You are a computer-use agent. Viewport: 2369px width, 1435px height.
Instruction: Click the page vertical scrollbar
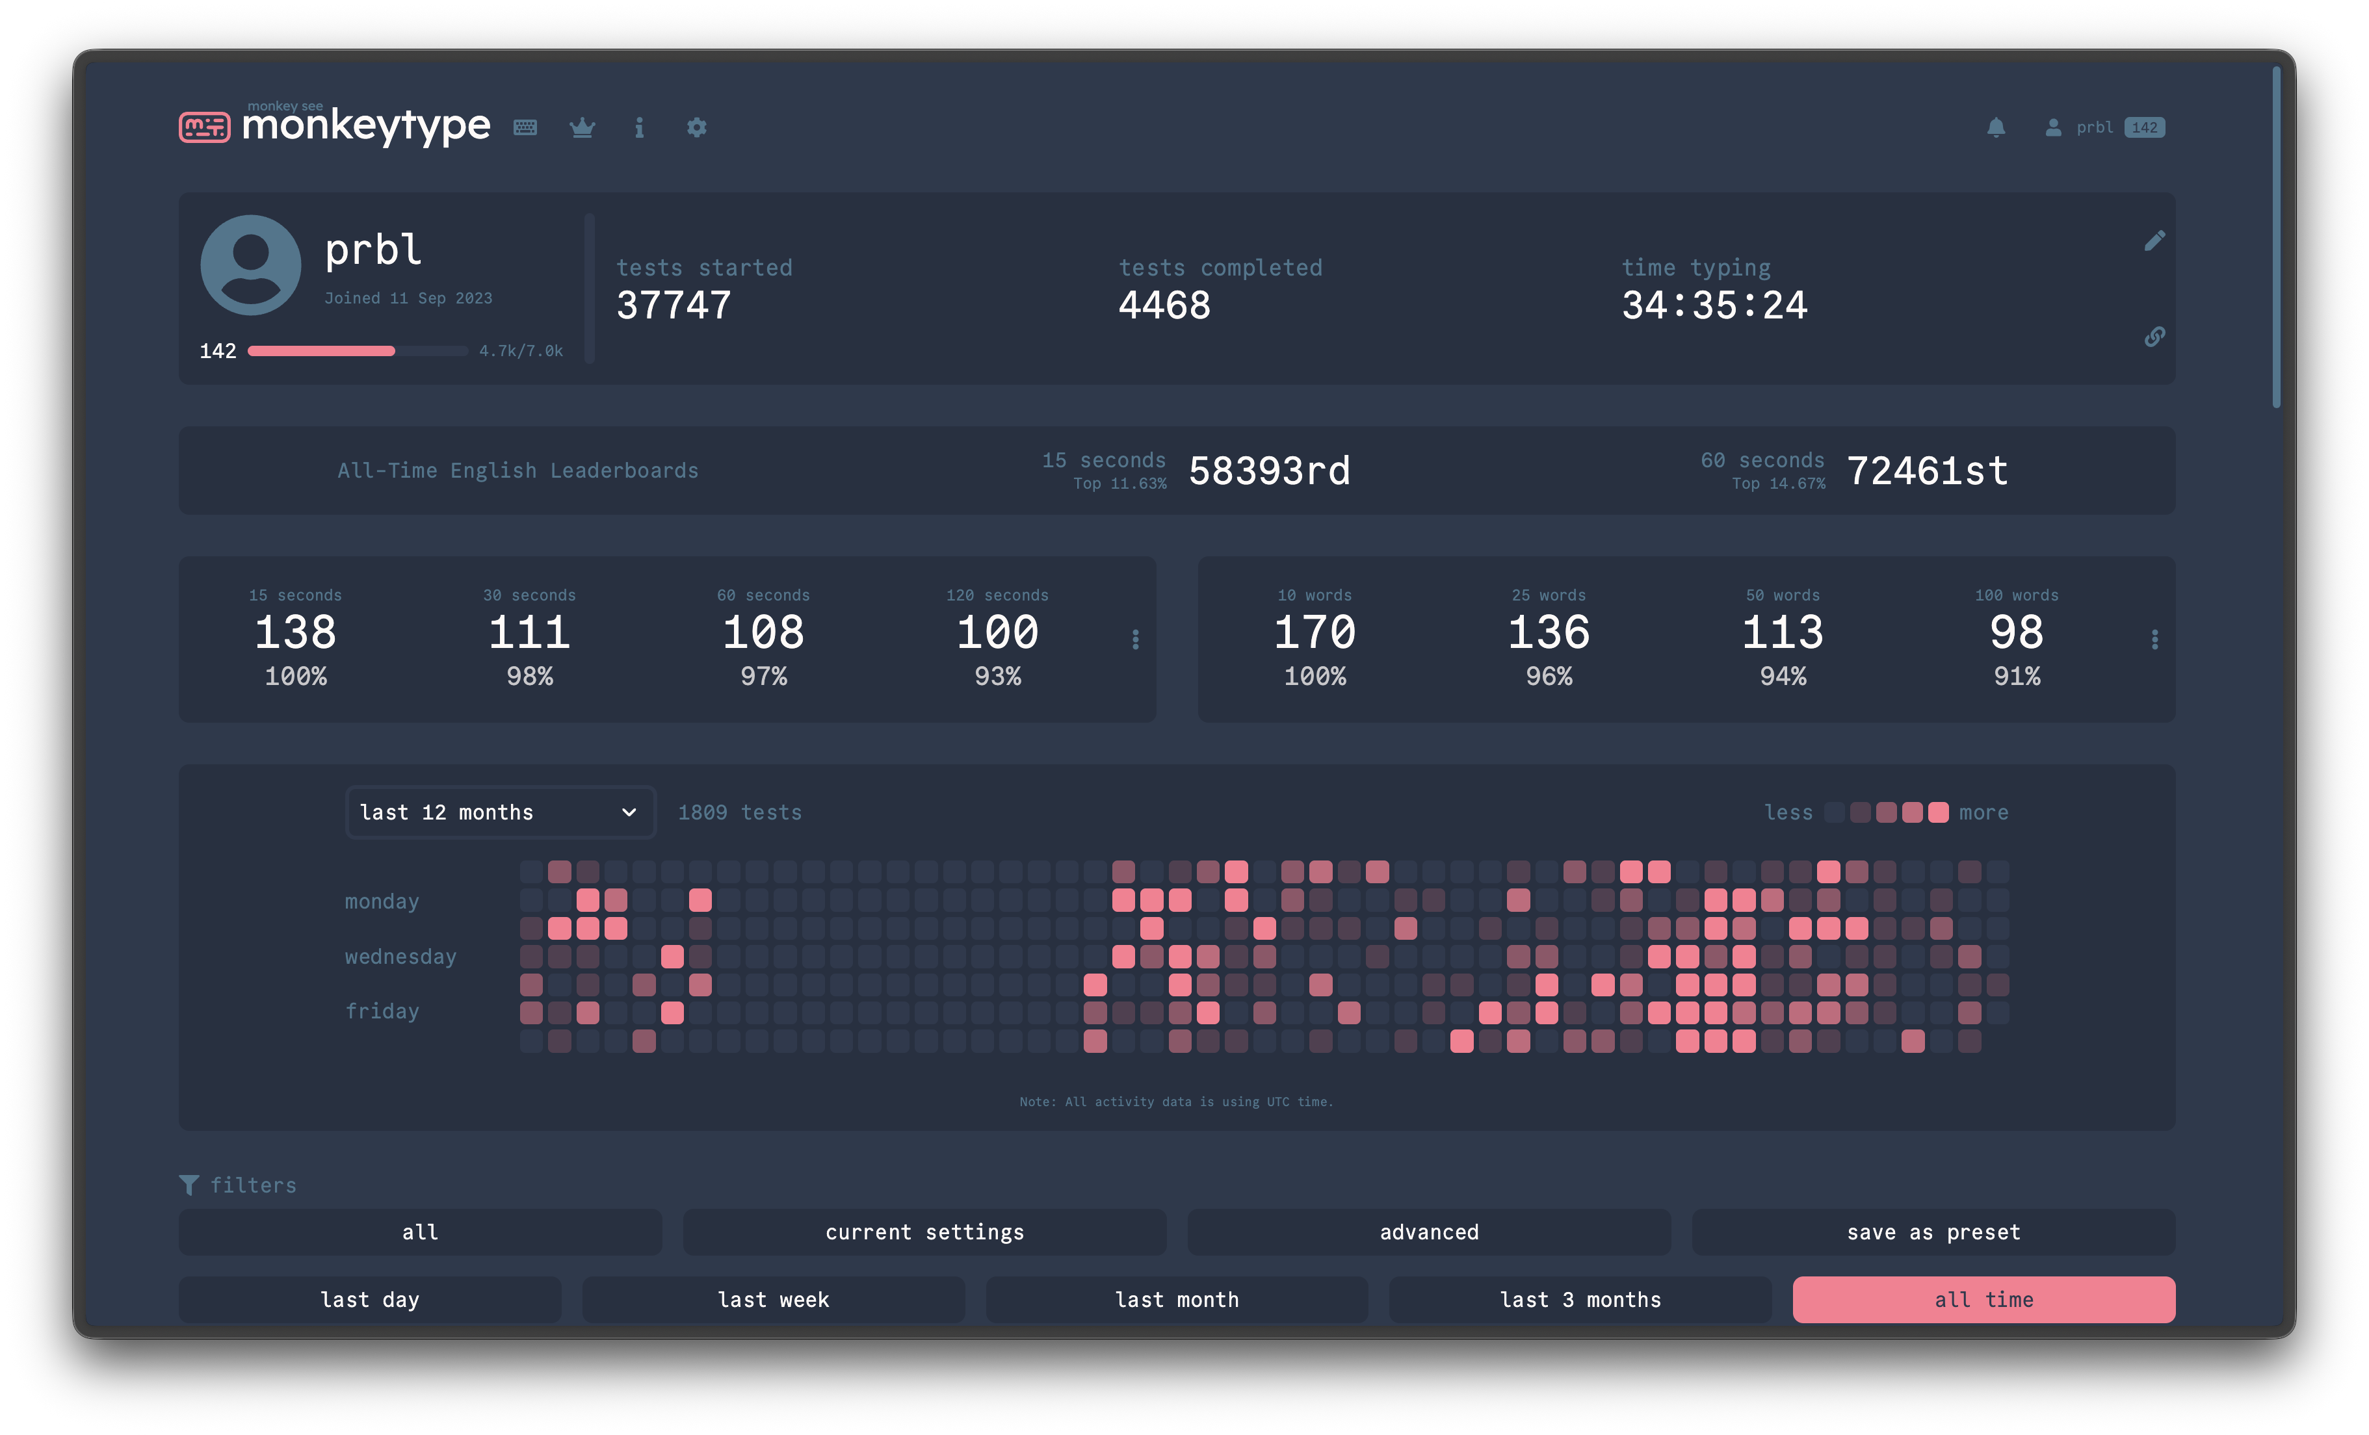coord(2277,237)
